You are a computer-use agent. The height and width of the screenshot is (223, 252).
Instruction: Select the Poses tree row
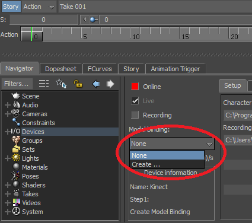(x=30, y=176)
